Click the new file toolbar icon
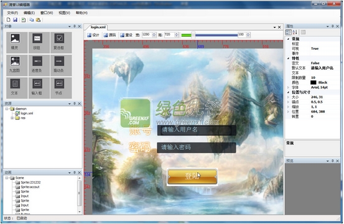The width and height of the screenshot is (344, 224). [8, 20]
